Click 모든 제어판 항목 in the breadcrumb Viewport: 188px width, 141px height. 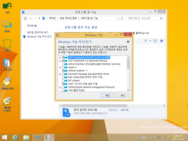68,18
